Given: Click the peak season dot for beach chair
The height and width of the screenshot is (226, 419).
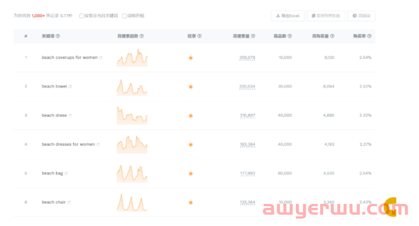Looking at the screenshot, I should 191,203.
